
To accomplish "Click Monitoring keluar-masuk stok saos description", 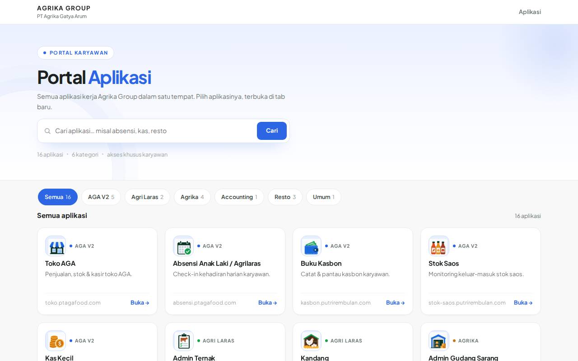I will click(476, 274).
